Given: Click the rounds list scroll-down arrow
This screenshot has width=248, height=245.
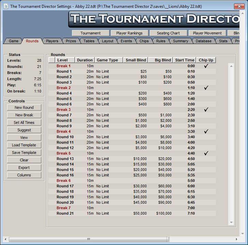Looking at the screenshot, I should [231, 222].
